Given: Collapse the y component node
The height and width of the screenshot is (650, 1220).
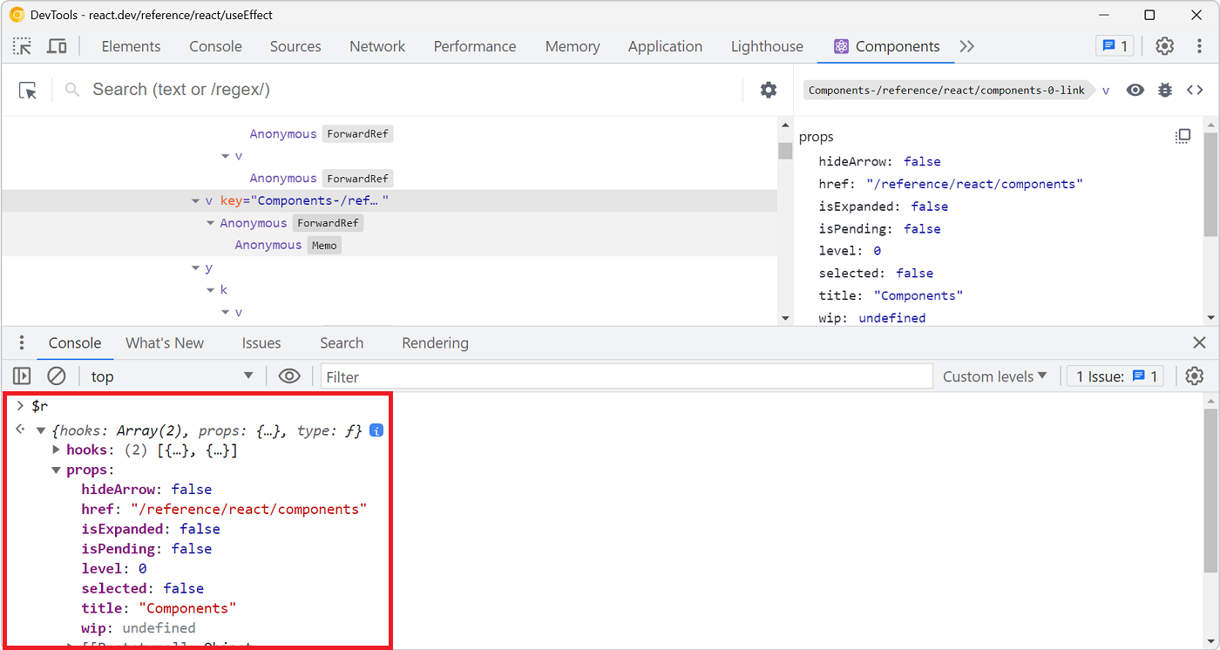Looking at the screenshot, I should click(196, 268).
